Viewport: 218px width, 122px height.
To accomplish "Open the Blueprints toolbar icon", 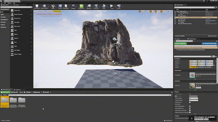I will [89, 6].
